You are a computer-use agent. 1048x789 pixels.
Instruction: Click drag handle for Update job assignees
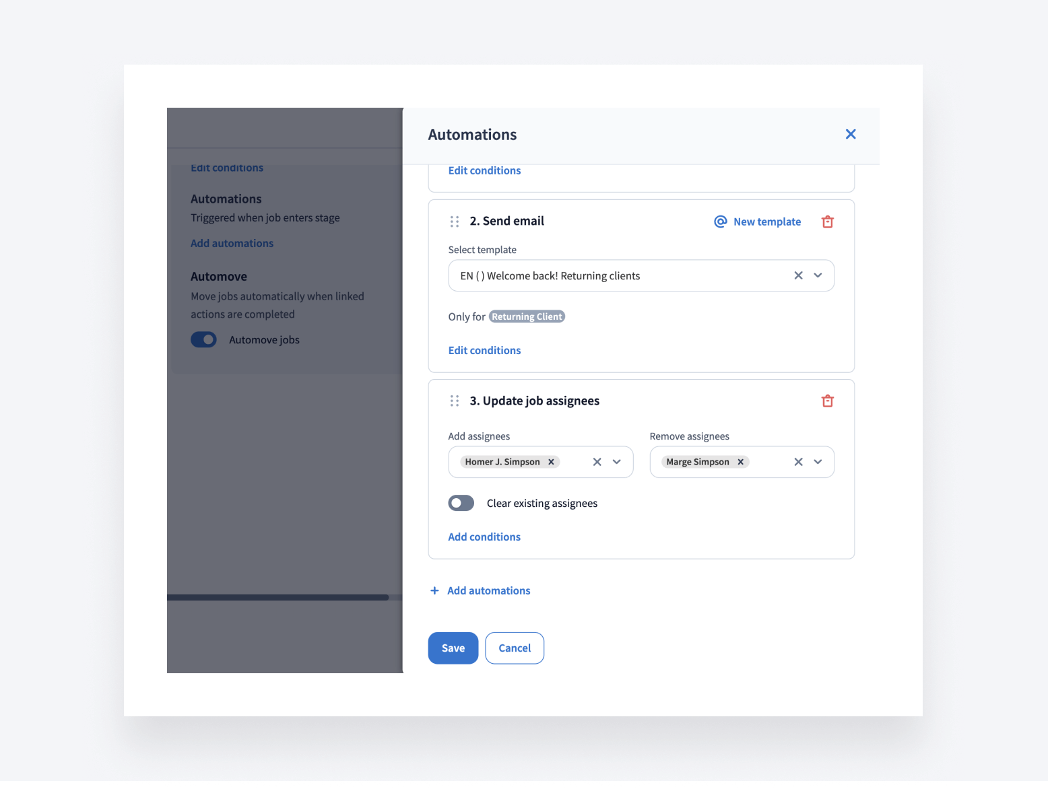(455, 401)
